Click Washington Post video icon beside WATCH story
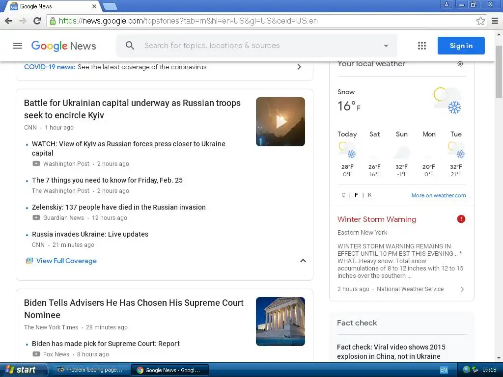 36,164
